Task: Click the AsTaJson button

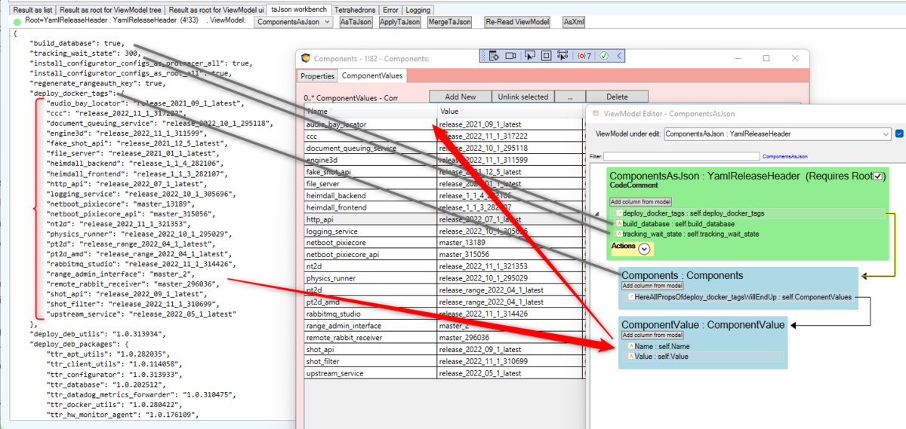Action: click(x=356, y=22)
